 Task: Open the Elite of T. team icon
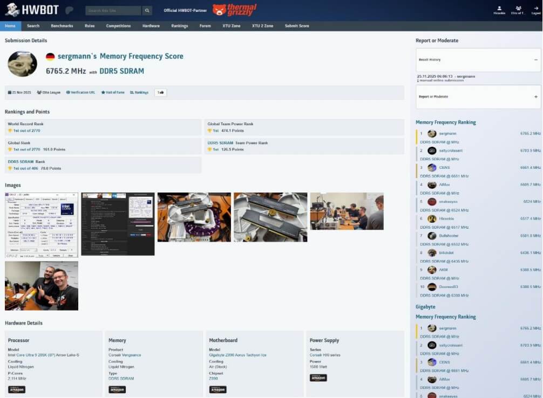518,9
